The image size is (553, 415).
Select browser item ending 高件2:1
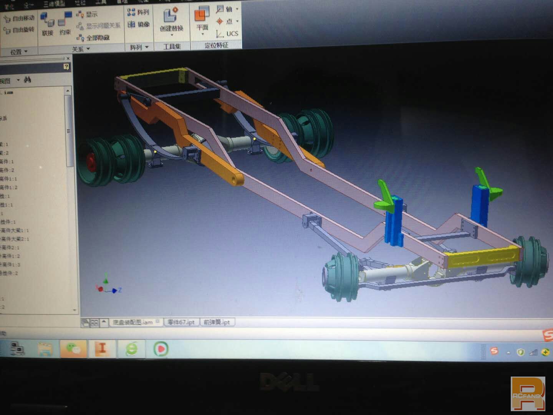[10, 247]
